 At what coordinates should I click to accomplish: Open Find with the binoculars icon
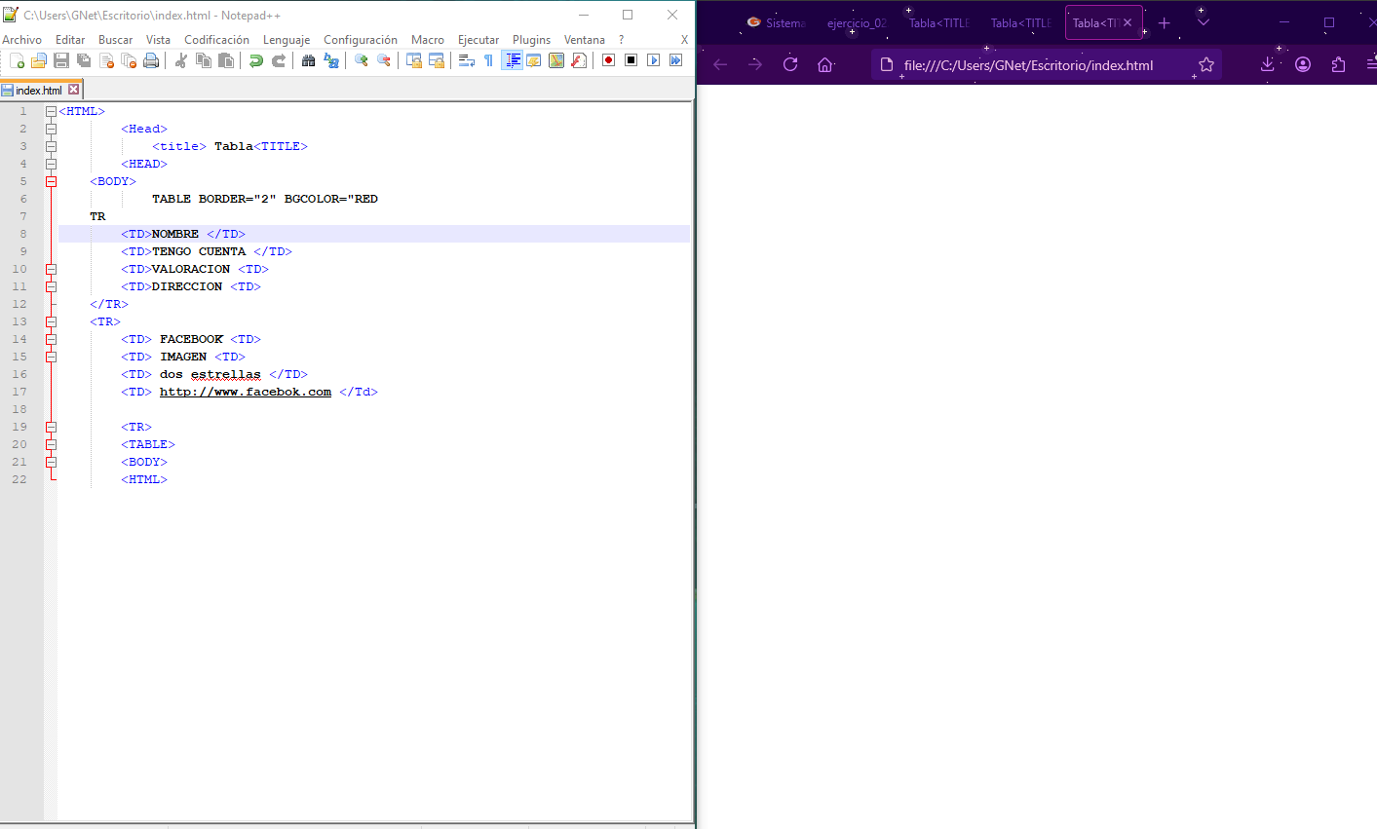click(x=308, y=60)
